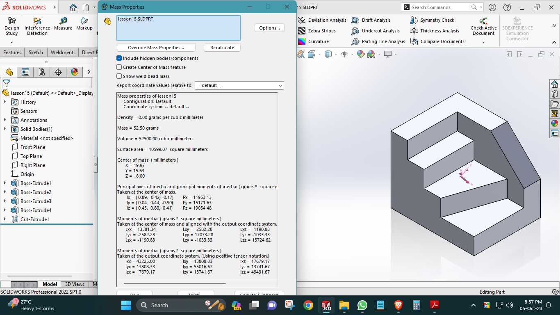
Task: Open Appearances tab in task pane
Action: click(x=555, y=123)
